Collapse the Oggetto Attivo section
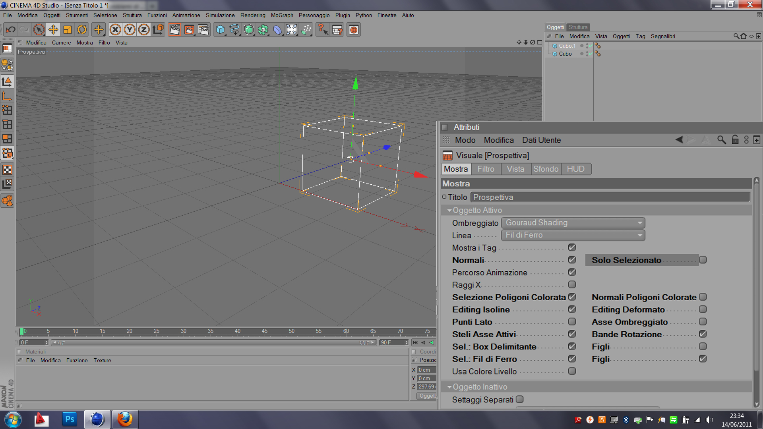The height and width of the screenshot is (429, 763). pyautogui.click(x=449, y=211)
